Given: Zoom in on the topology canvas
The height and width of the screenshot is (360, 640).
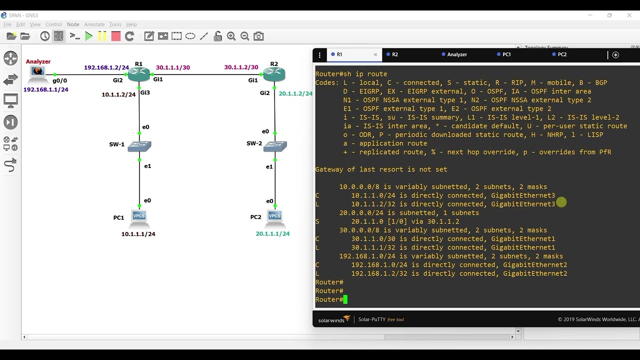Looking at the screenshot, I should (231, 36).
